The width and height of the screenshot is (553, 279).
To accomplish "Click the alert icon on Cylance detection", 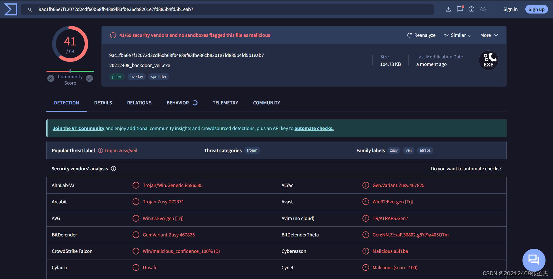I will [x=136, y=267].
